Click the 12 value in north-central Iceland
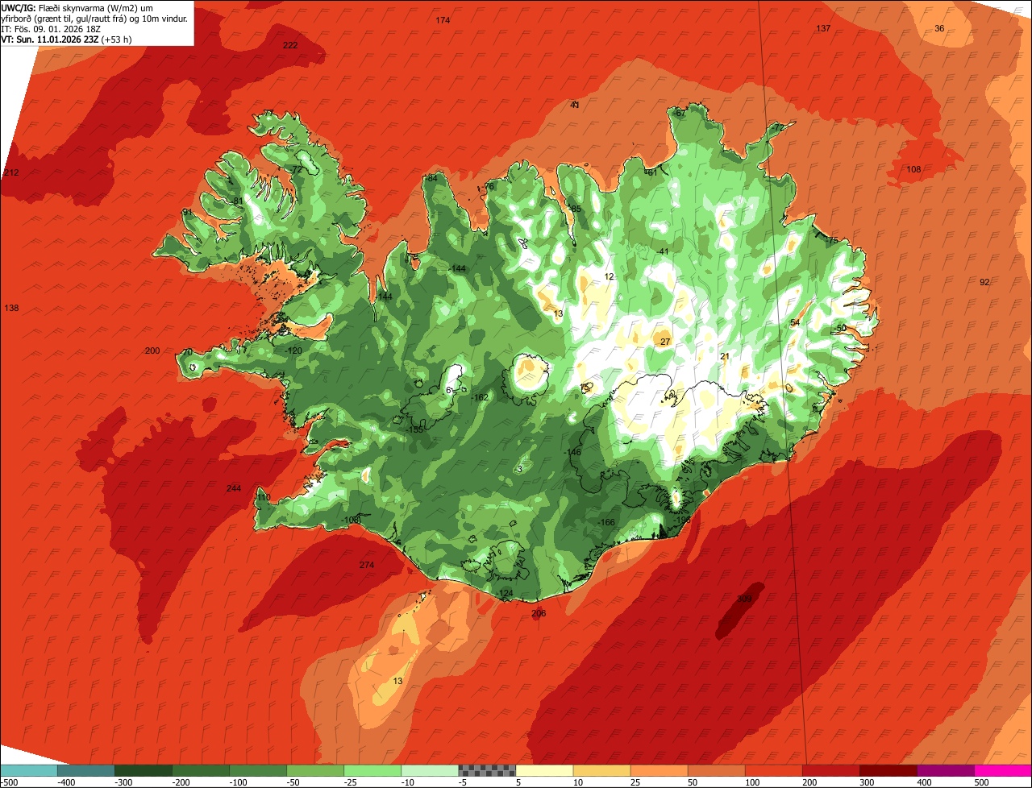Screen dimensions: 1032x788 (x=609, y=277)
